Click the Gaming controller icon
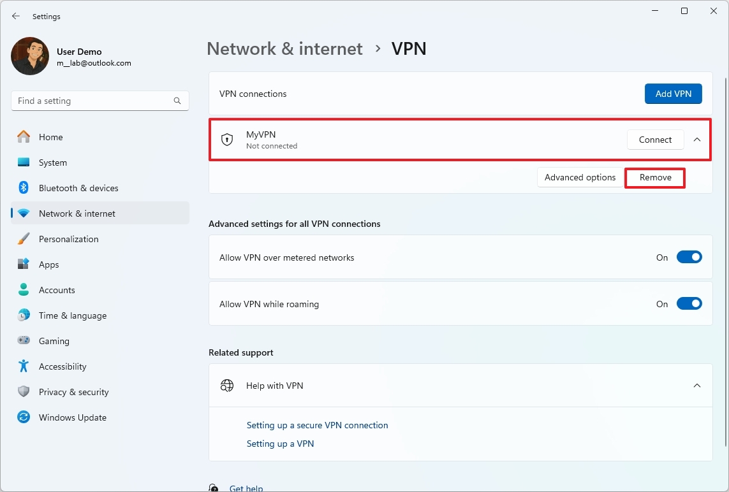 [x=24, y=341]
